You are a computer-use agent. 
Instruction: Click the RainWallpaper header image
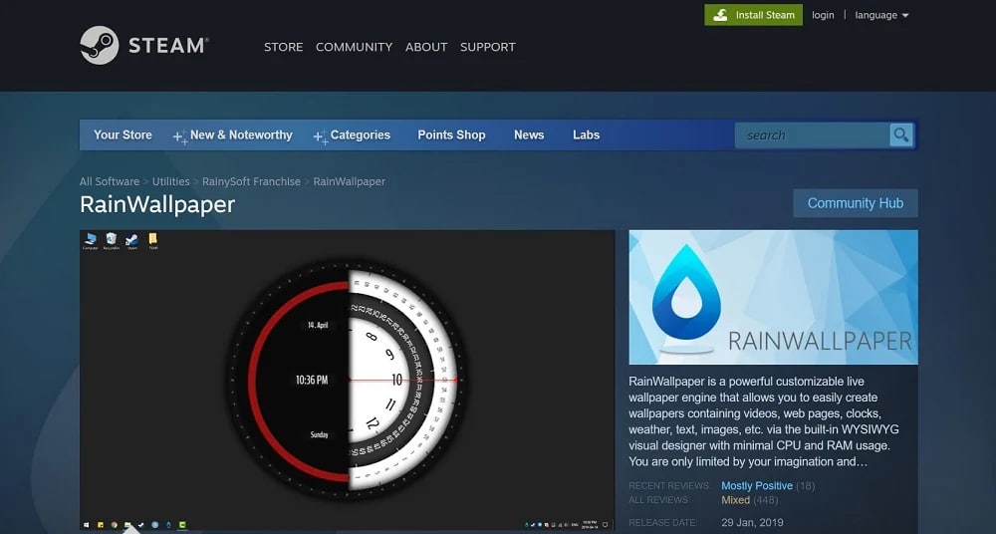(773, 297)
